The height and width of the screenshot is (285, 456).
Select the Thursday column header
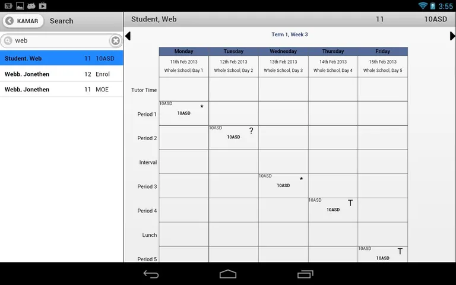click(333, 51)
